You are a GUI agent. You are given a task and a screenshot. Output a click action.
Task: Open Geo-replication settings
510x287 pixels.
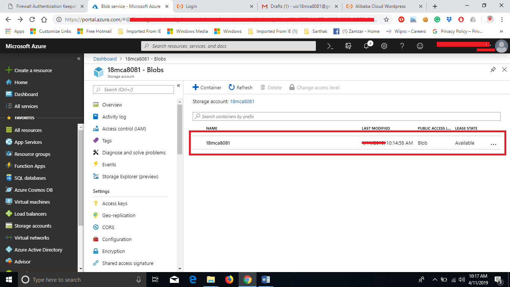point(114,215)
